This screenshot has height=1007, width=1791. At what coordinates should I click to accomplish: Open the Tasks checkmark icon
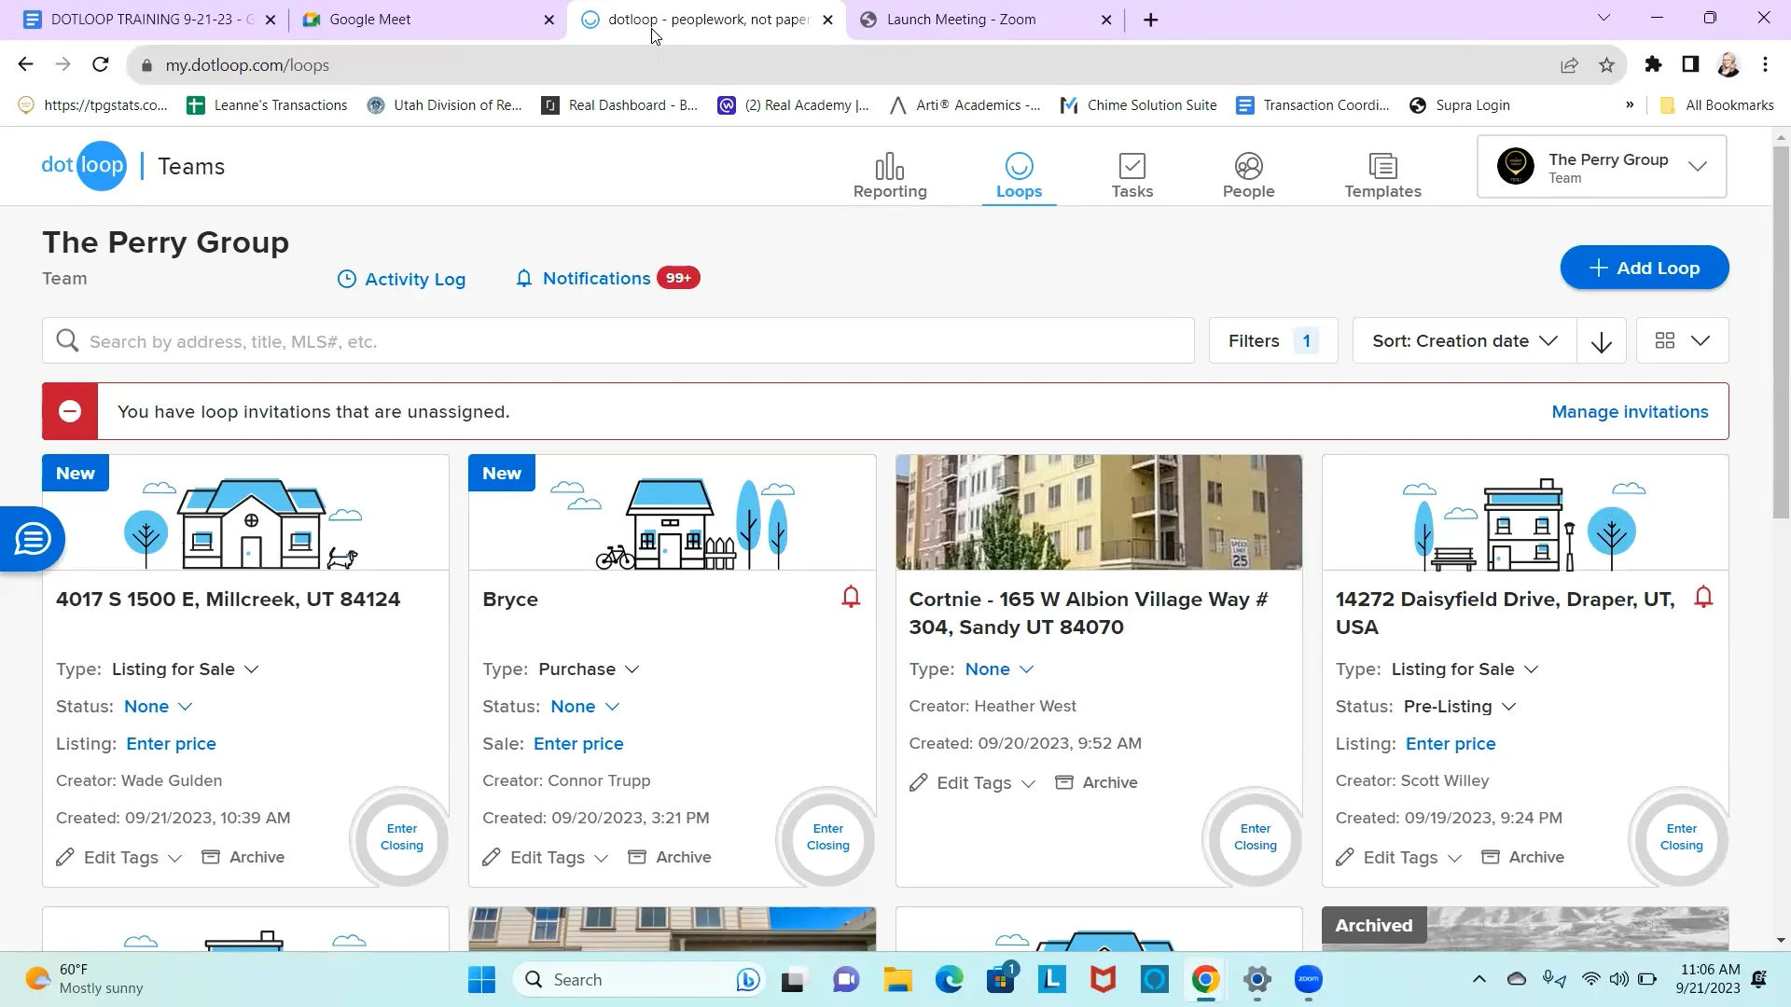[1132, 167]
